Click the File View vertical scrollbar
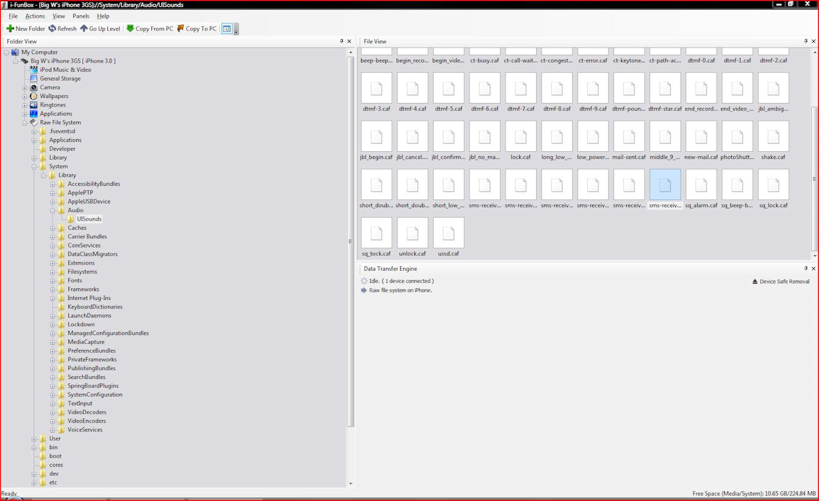This screenshot has width=819, height=501. click(814, 177)
